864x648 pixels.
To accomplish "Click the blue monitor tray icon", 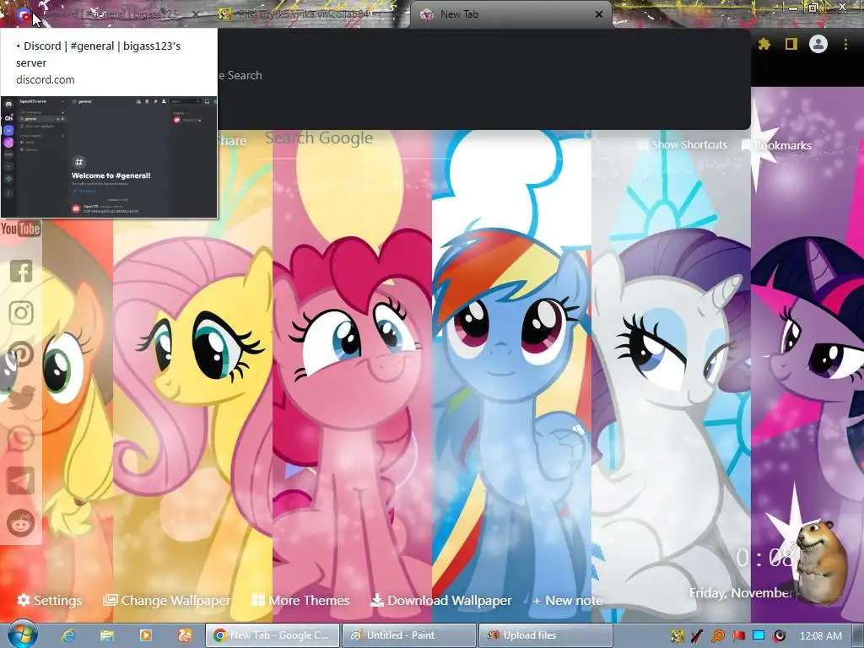I will click(x=759, y=636).
